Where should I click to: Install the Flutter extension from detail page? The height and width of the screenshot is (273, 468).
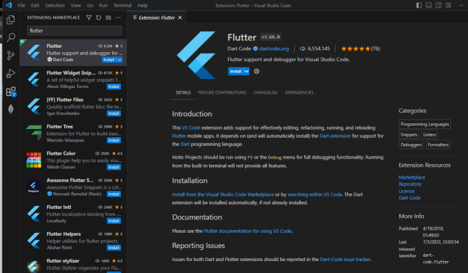coord(236,71)
